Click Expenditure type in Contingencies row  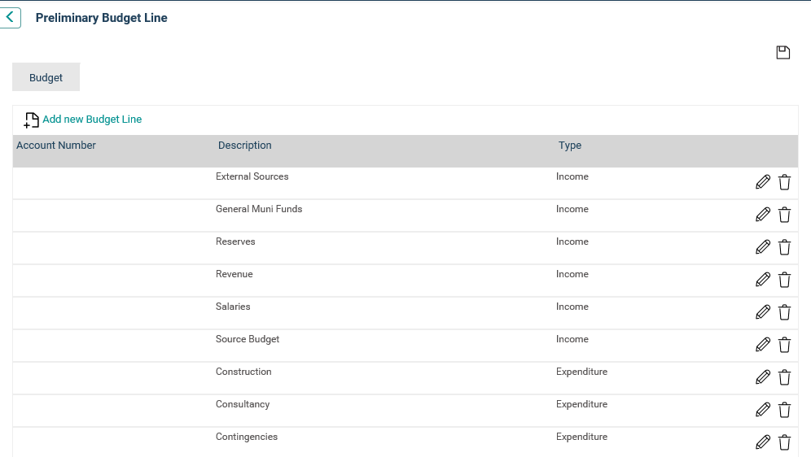click(x=581, y=437)
